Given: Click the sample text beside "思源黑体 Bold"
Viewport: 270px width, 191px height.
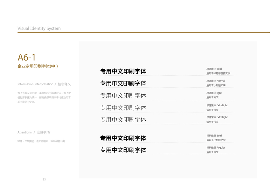Looking at the screenshot, I should pyautogui.click(x=123, y=71).
